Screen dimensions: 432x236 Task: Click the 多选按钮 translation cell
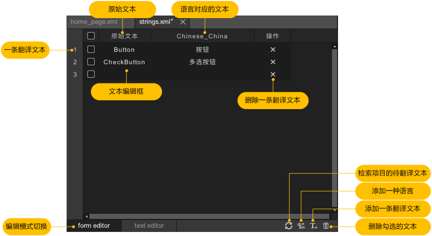(202, 62)
